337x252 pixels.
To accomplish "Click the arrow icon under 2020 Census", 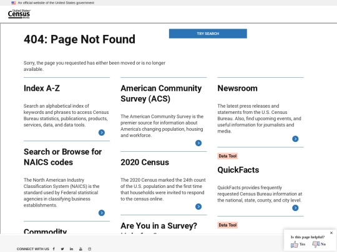I will (198, 207).
